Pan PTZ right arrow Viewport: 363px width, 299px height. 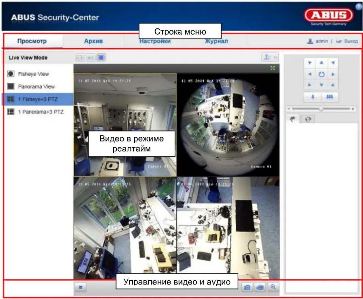coord(333,74)
